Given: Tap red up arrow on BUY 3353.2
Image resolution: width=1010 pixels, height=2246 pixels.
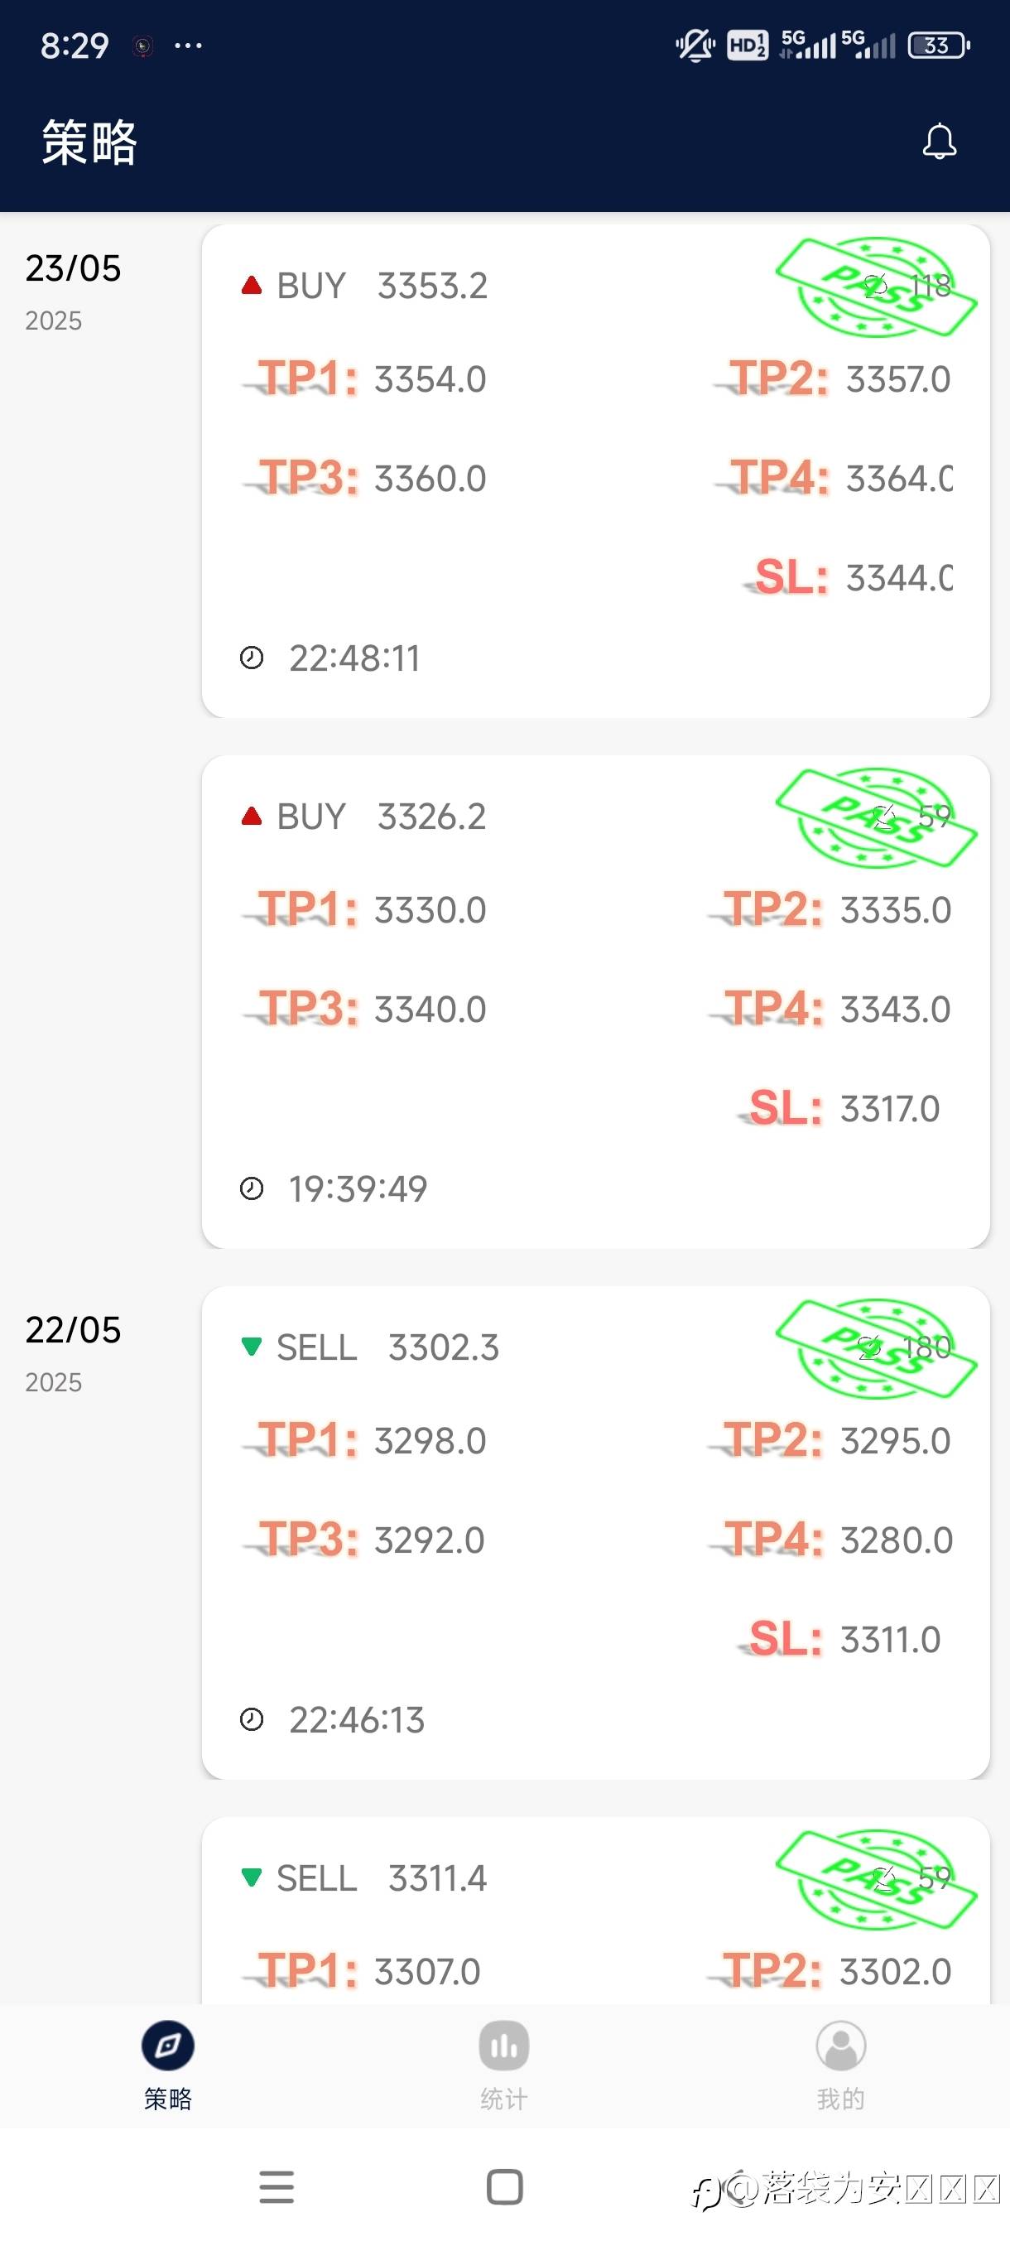Looking at the screenshot, I should click(252, 285).
